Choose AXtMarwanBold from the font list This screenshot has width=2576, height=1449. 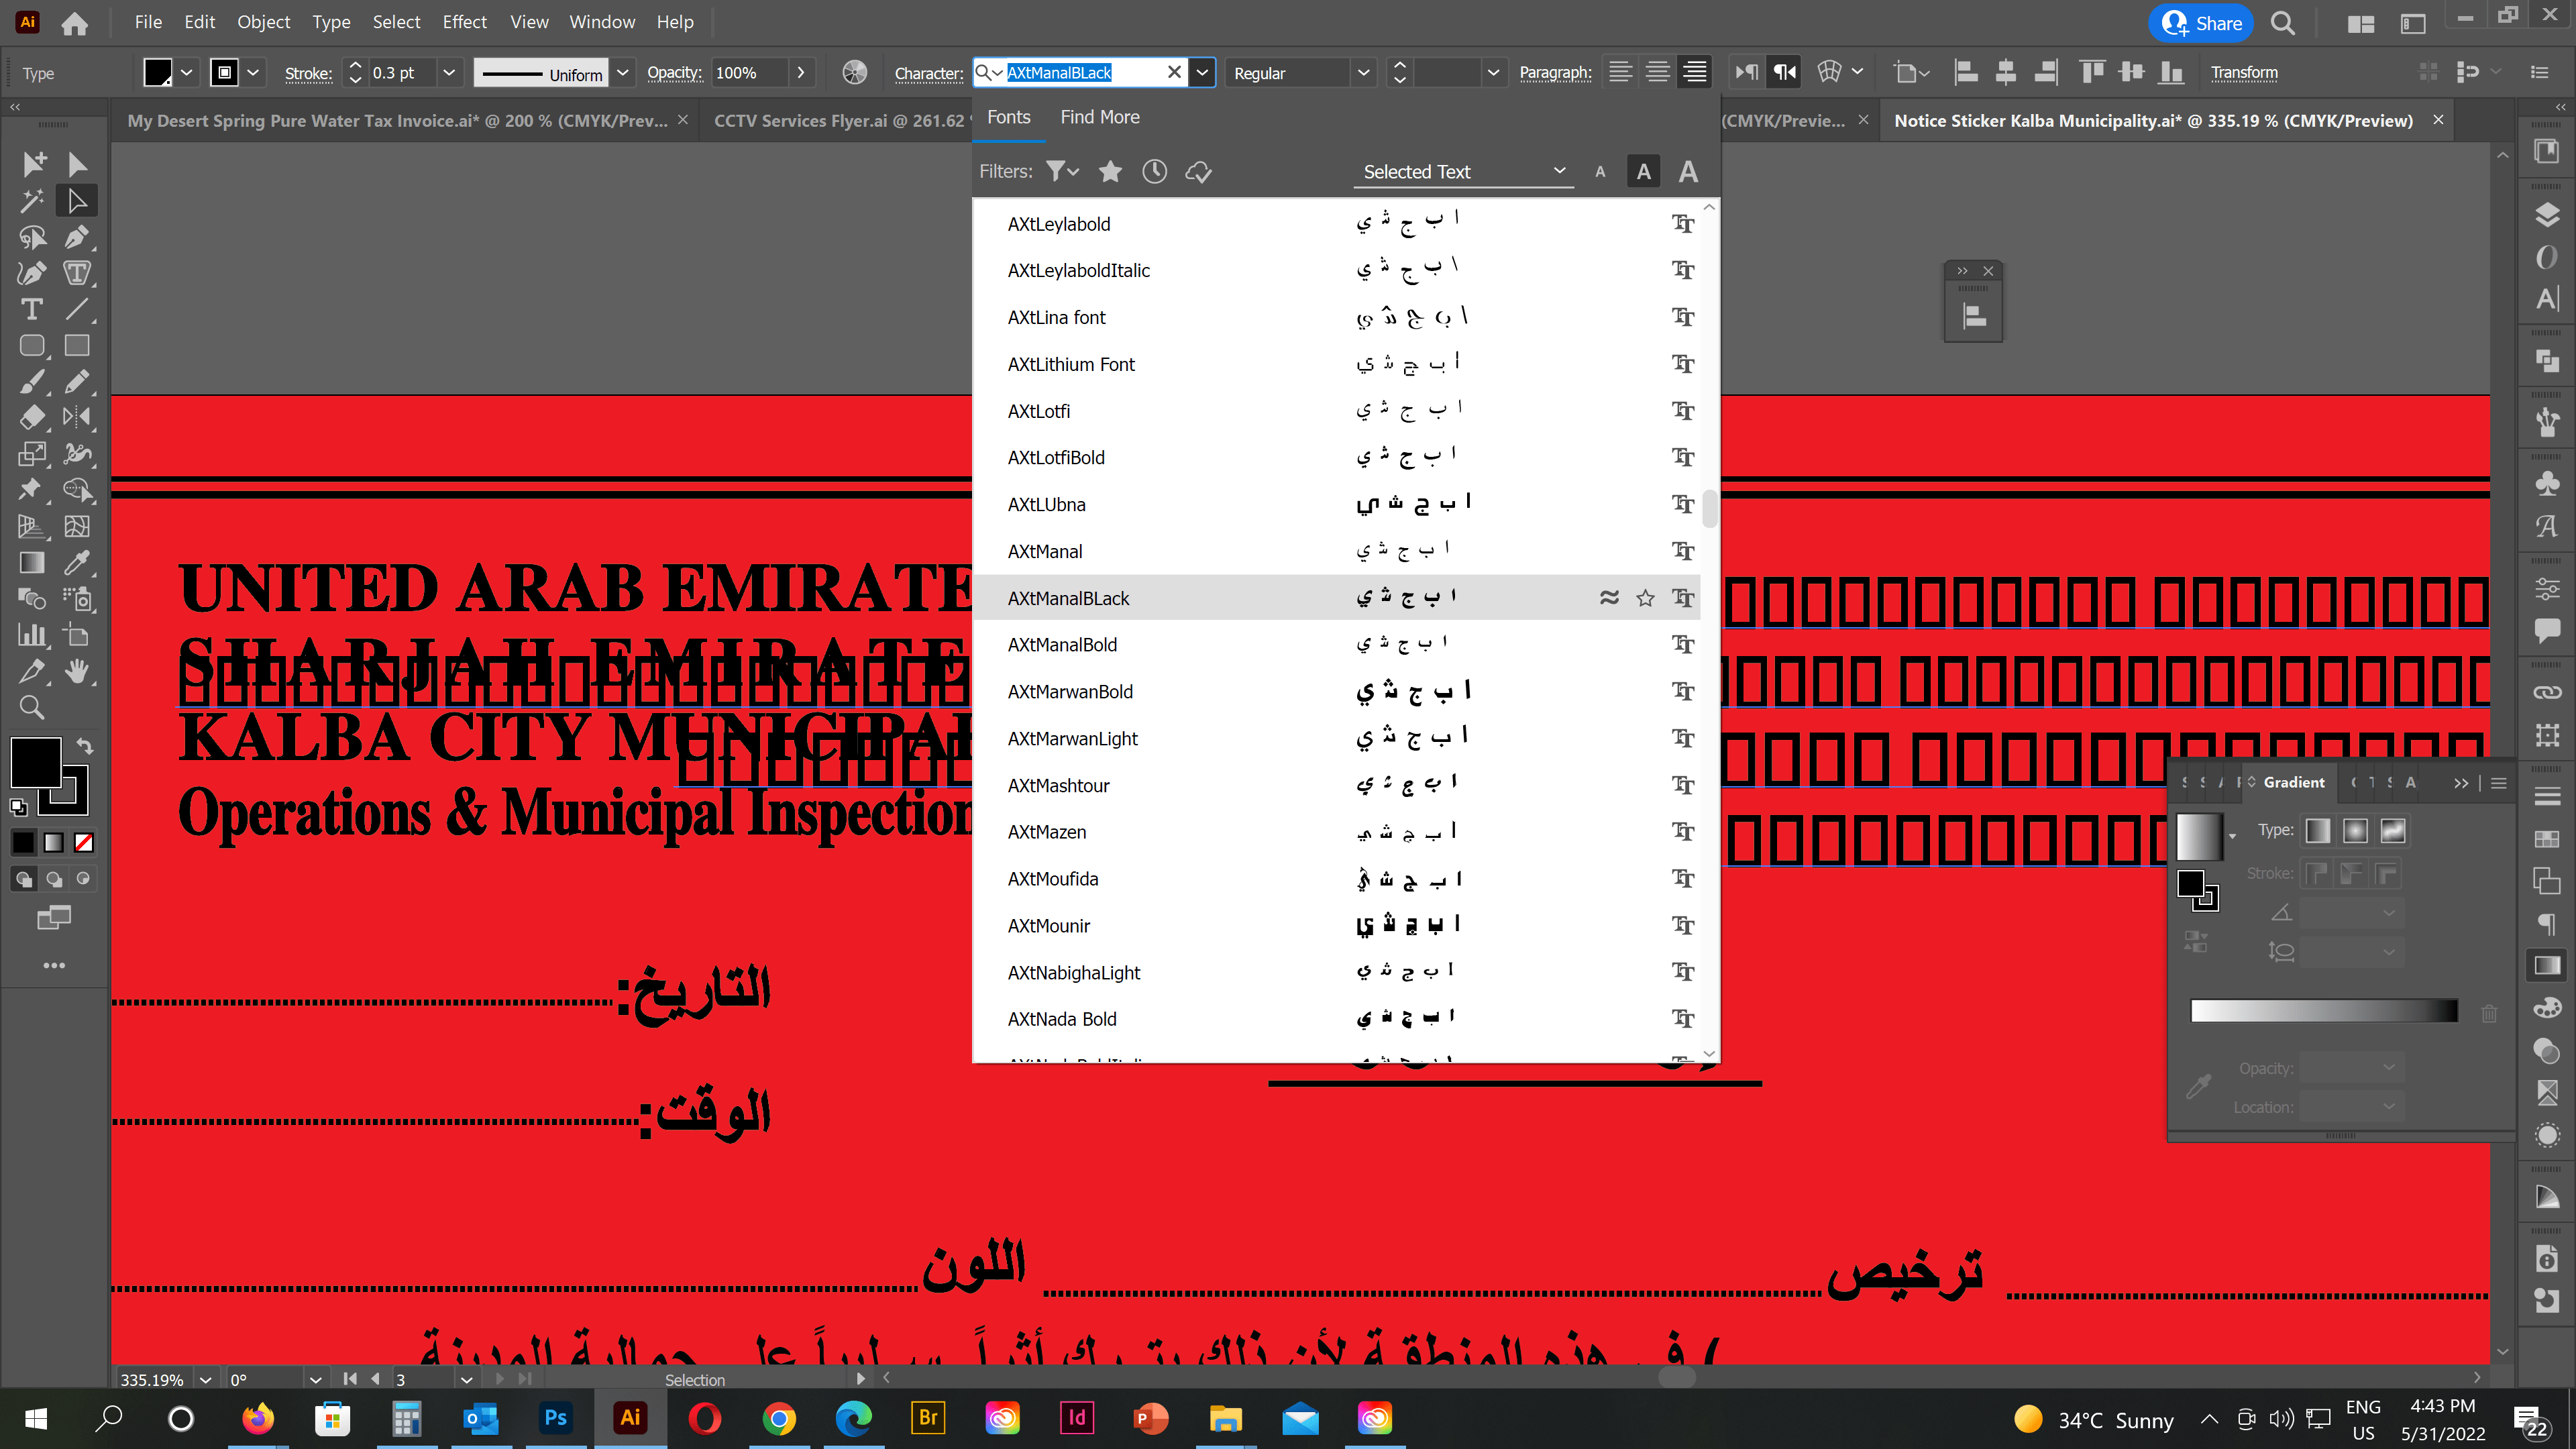pyautogui.click(x=1070, y=692)
